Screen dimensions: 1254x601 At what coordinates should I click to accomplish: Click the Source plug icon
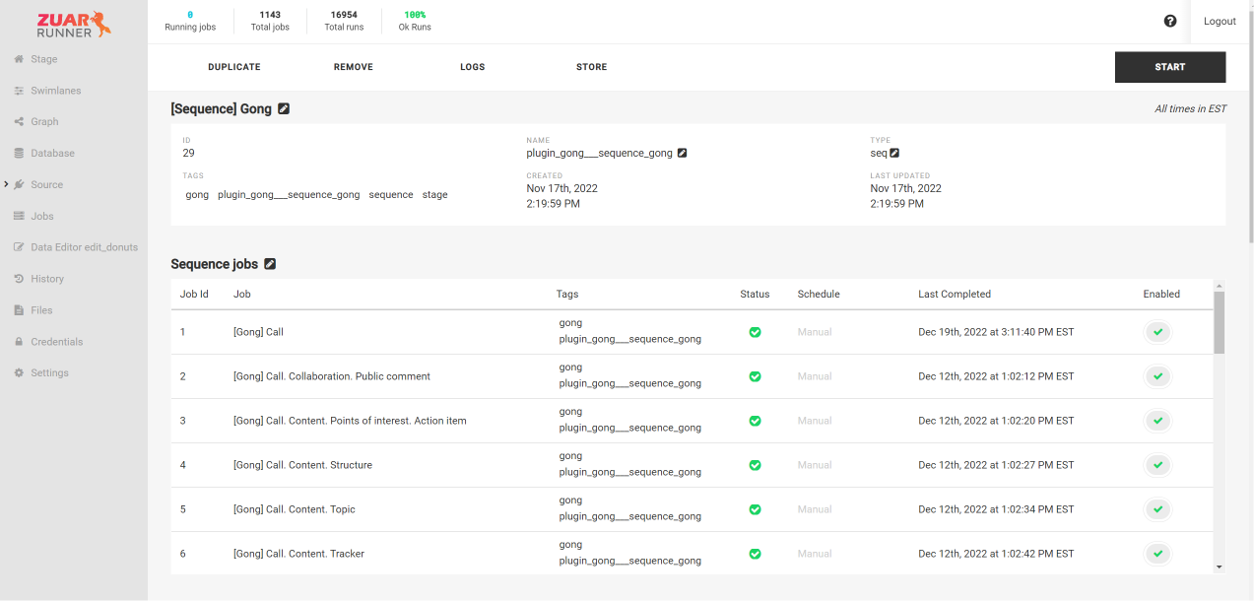(x=19, y=185)
